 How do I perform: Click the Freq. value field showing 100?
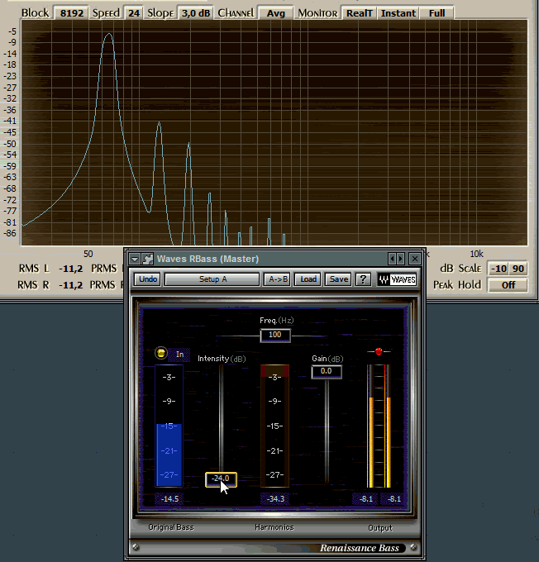[275, 336]
